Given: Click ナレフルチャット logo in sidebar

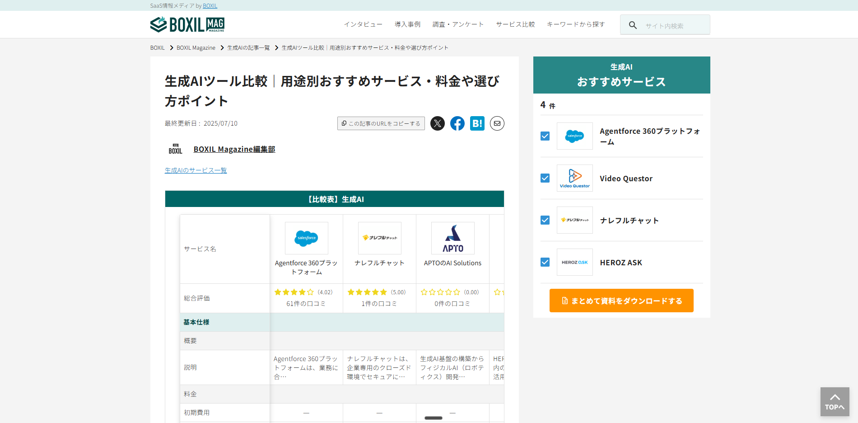Looking at the screenshot, I should pyautogui.click(x=575, y=220).
